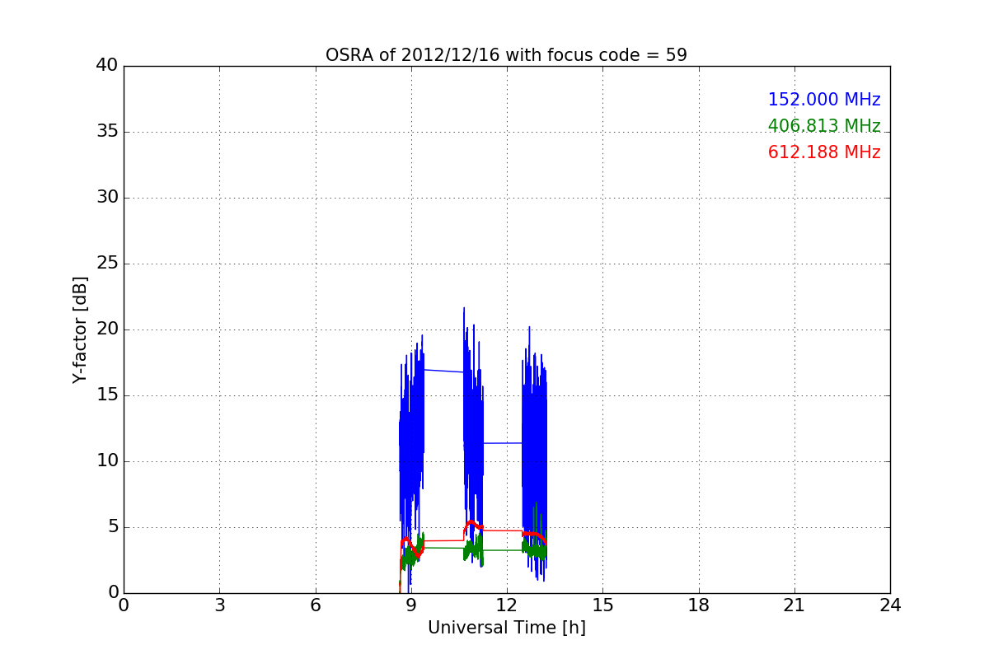This screenshot has height=659, width=989.
Task: Click the x-axis tick label 9
Action: [411, 605]
